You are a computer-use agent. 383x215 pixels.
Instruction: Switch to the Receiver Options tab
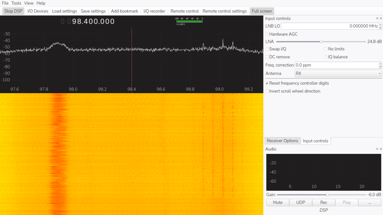point(282,141)
